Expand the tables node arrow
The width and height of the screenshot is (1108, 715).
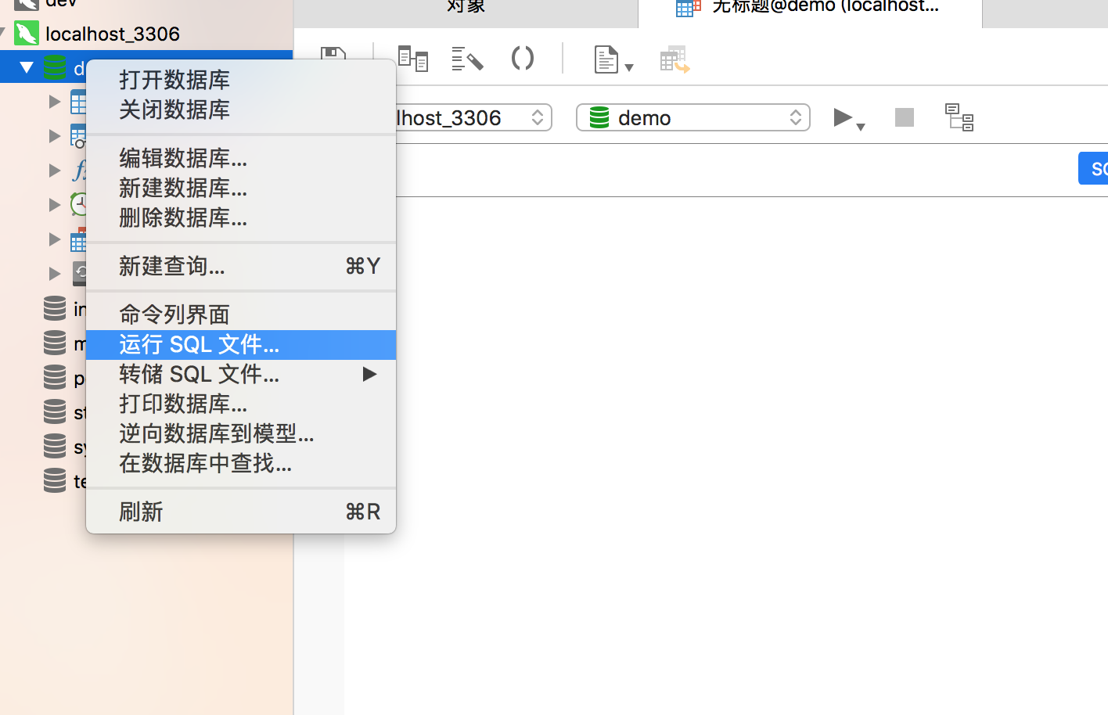point(54,102)
